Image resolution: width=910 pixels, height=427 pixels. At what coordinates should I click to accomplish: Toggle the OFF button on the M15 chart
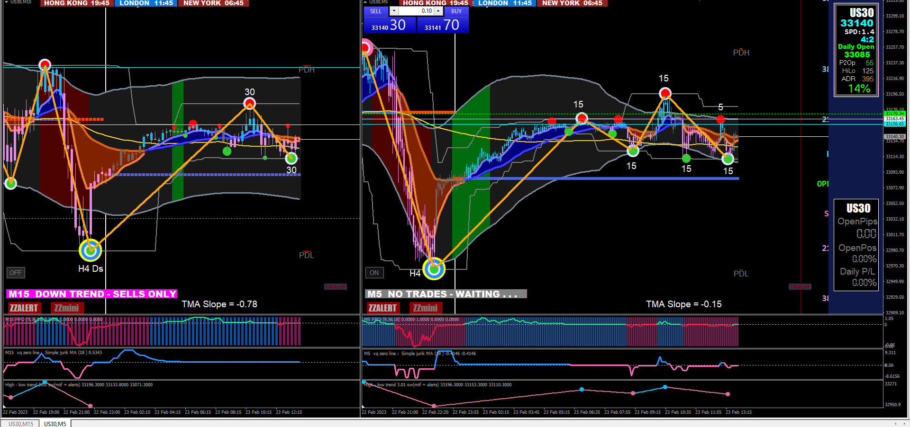[16, 273]
